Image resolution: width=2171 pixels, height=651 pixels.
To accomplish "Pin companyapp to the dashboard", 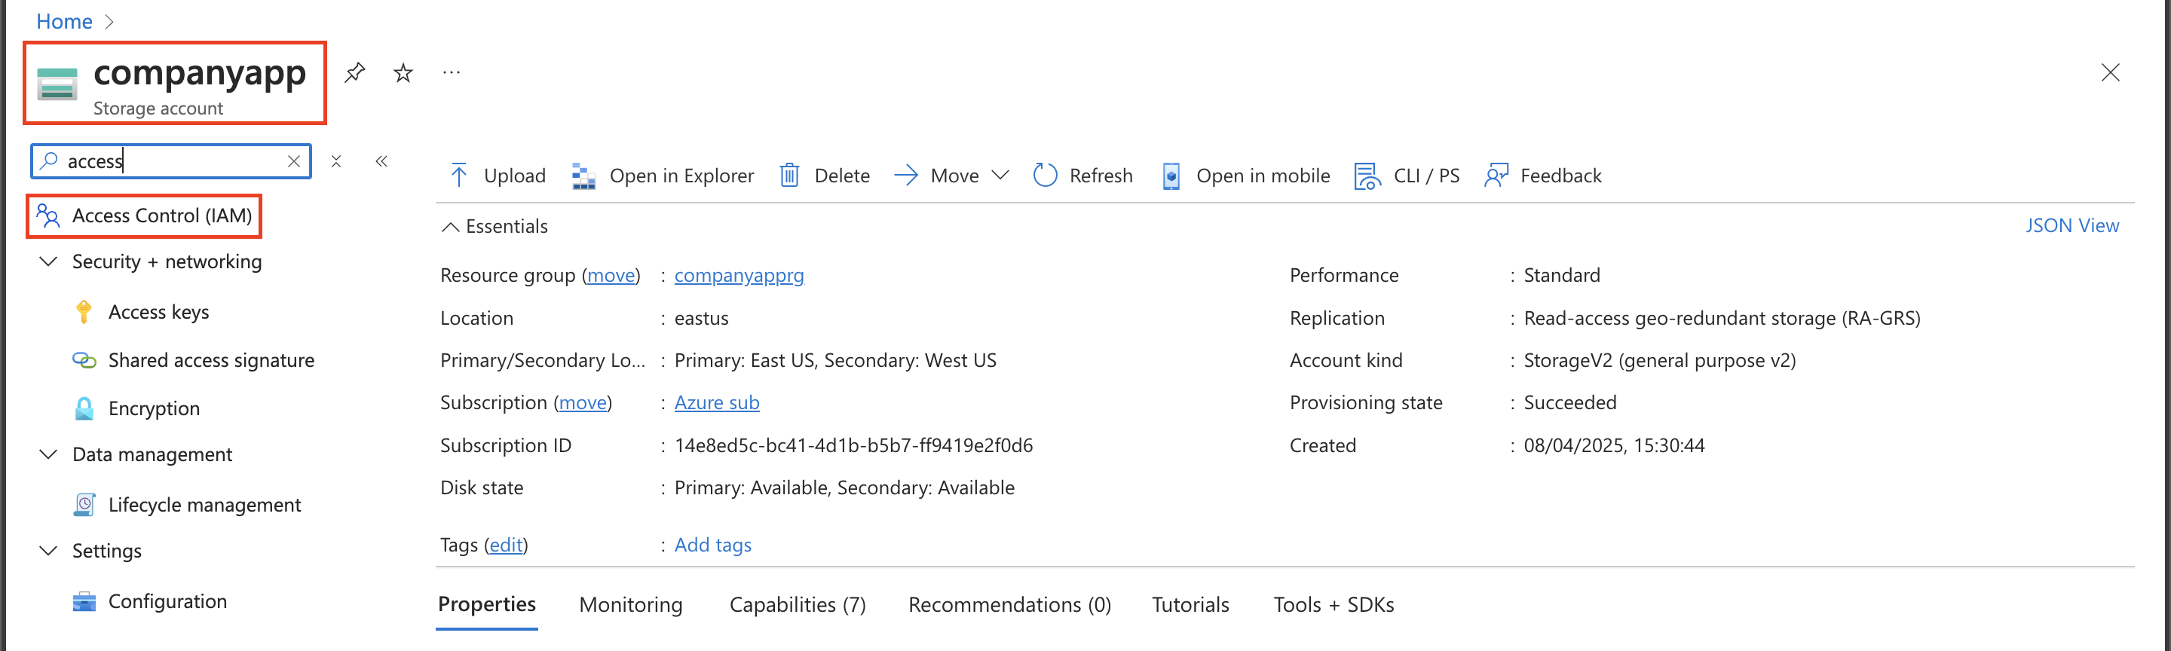I will [355, 73].
